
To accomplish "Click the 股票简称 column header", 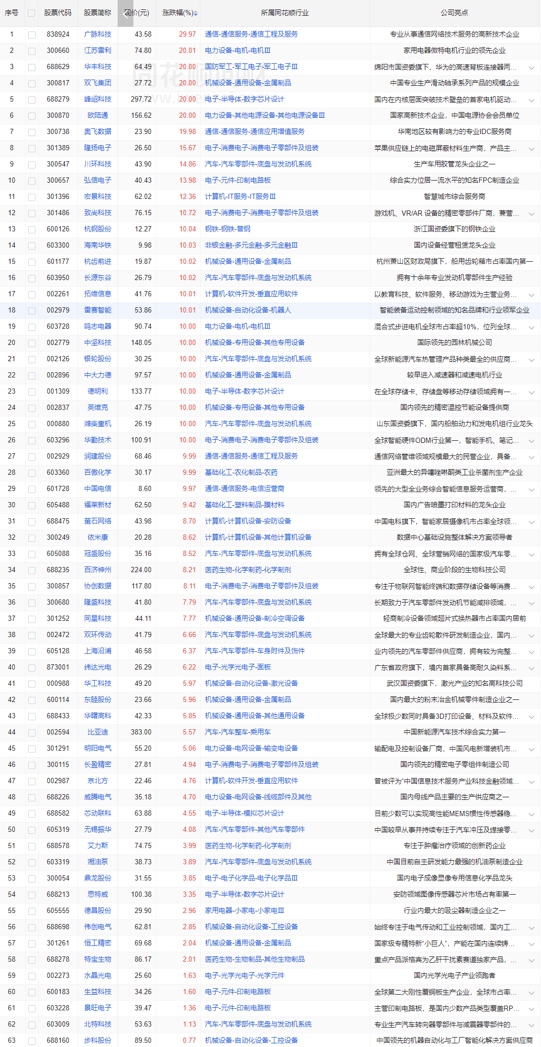I will [x=97, y=13].
